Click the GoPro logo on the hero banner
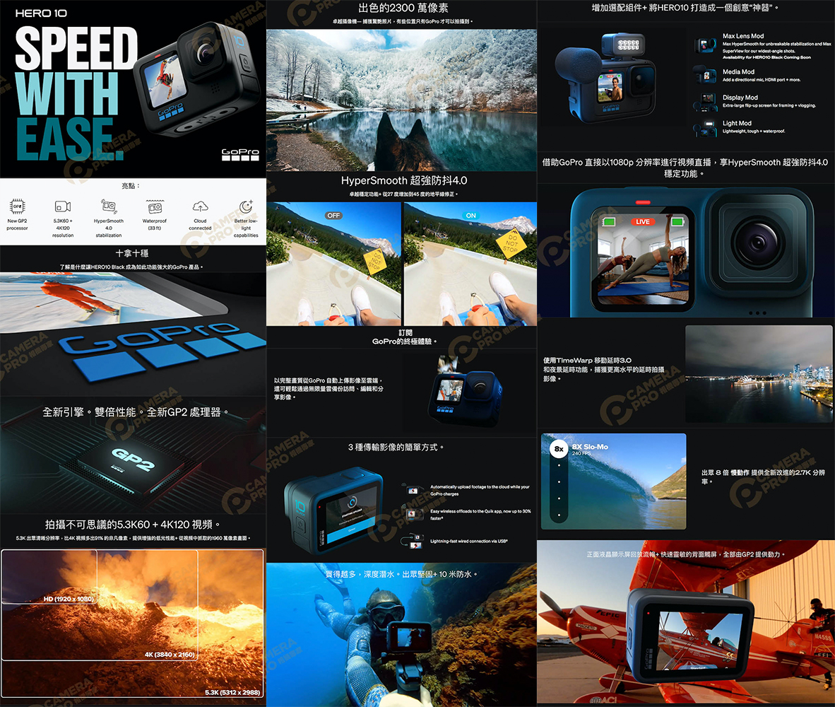 pos(240,154)
